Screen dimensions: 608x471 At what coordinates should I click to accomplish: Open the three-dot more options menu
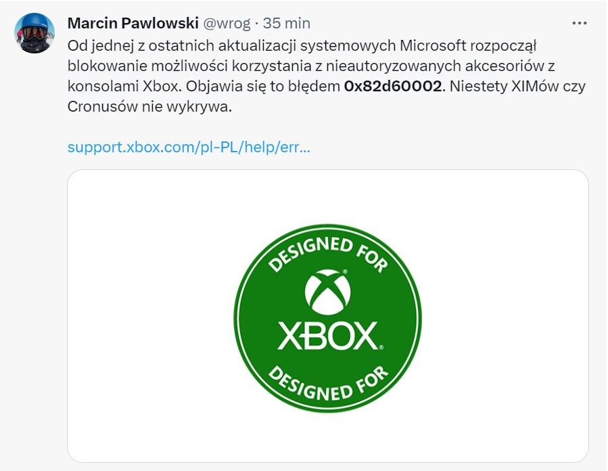click(580, 23)
